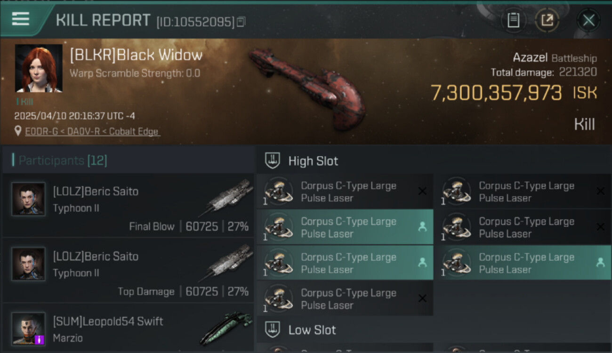Open the hamburger menu icon
The height and width of the screenshot is (353, 612).
tap(21, 19)
